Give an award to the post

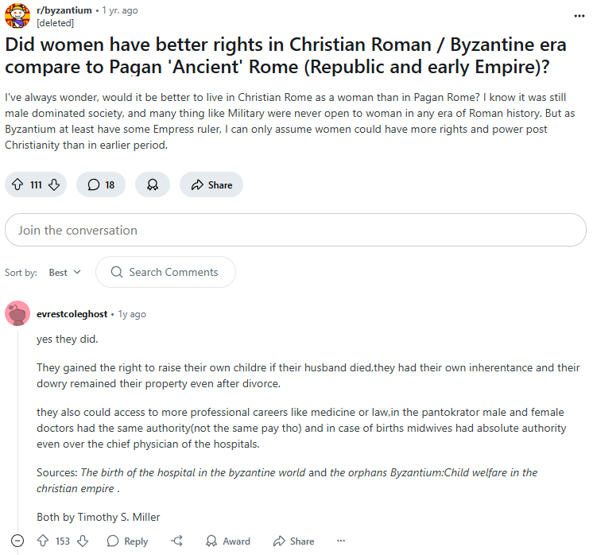(153, 184)
